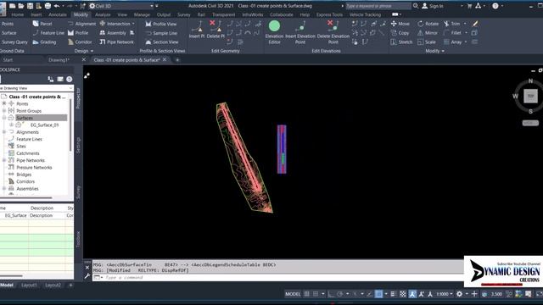
Task: Click the Toolspace help icon
Action: coord(70,79)
